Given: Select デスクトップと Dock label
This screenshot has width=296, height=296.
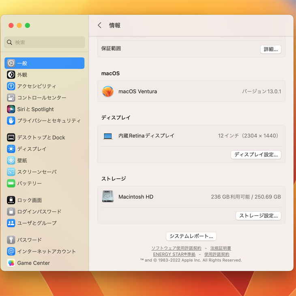Looking at the screenshot, I should pyautogui.click(x=41, y=137).
